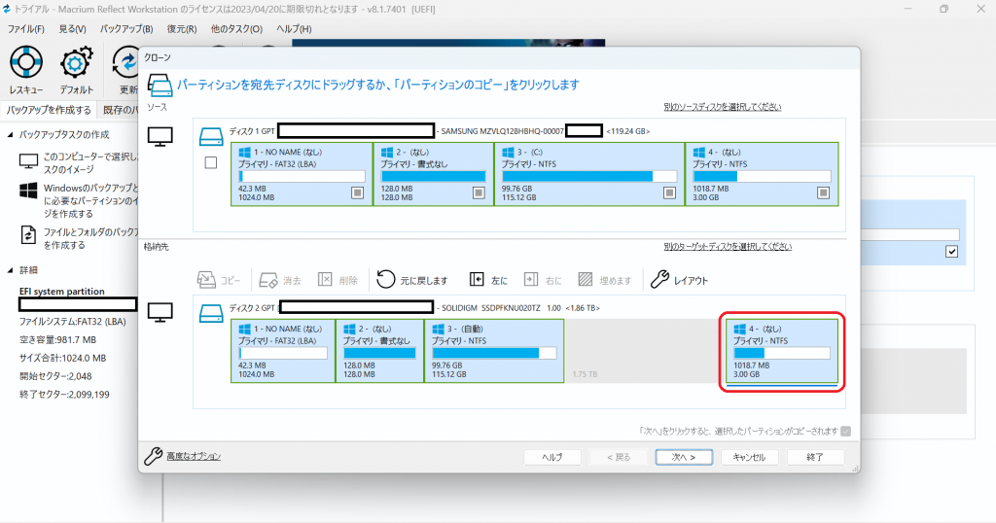Click the 消去 erase partition icon
The width and height of the screenshot is (996, 523).
click(268, 279)
